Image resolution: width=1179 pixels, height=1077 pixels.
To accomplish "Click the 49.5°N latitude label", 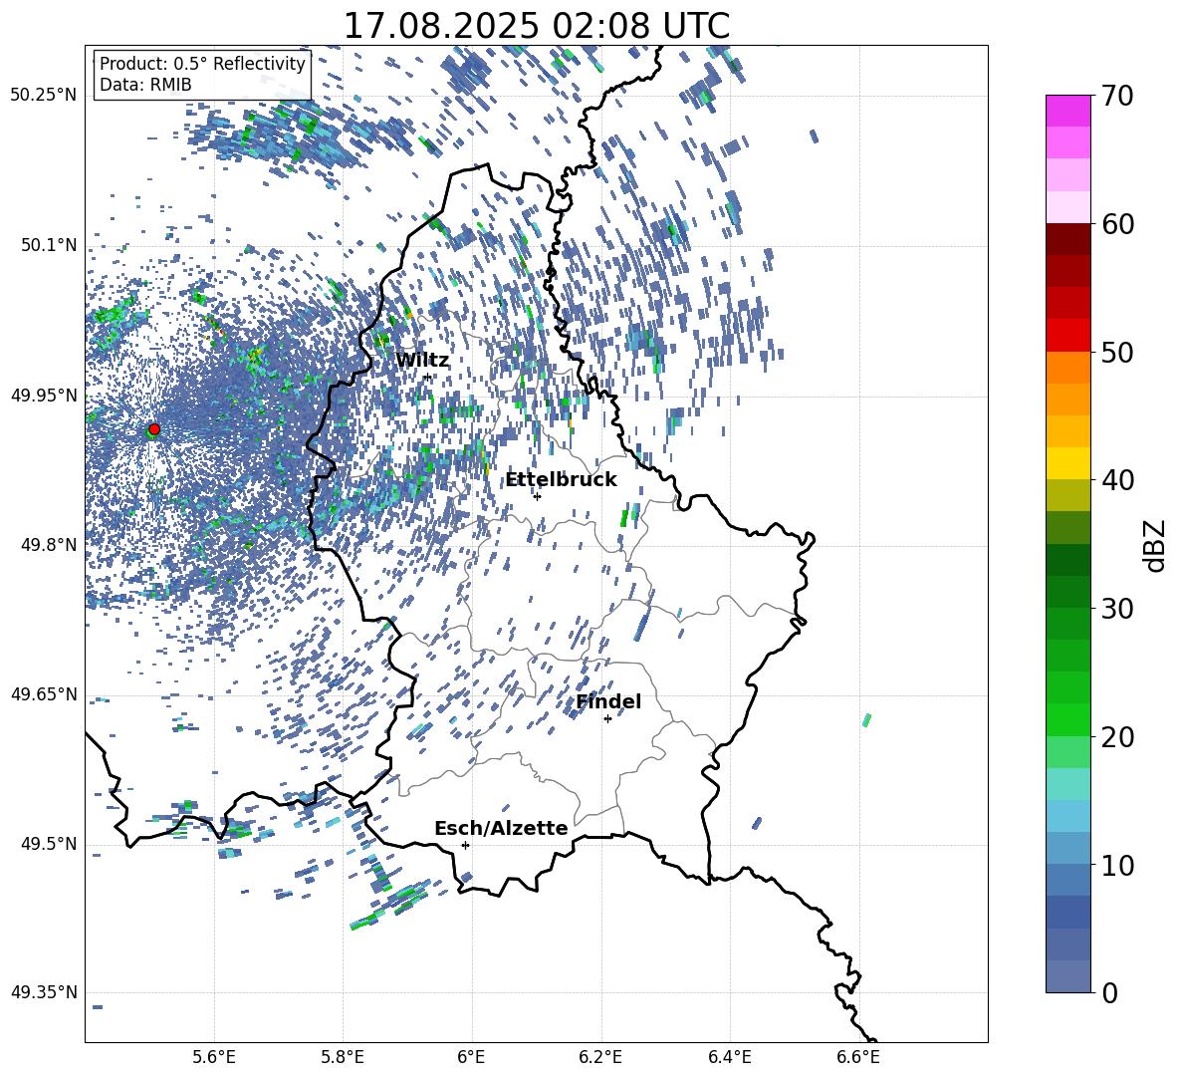I will coord(49,844).
